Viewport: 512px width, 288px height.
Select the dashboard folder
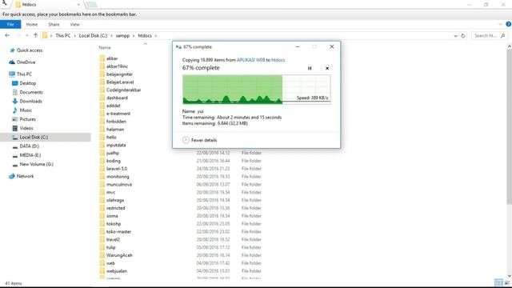pyautogui.click(x=114, y=98)
